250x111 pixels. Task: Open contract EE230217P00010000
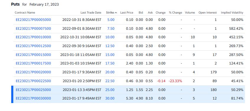click(33, 37)
